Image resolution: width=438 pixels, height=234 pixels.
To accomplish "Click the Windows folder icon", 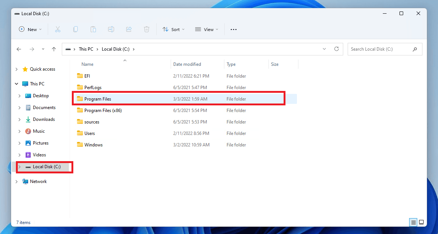I will (x=80, y=145).
